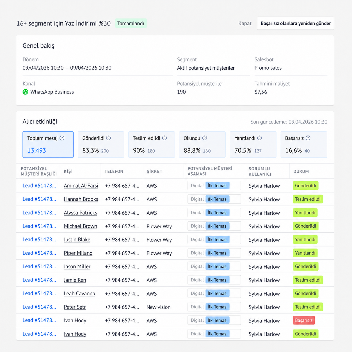Click Gönderildi status in Jason Miller row
Screen dimensions: 352x352
[x=305, y=266]
